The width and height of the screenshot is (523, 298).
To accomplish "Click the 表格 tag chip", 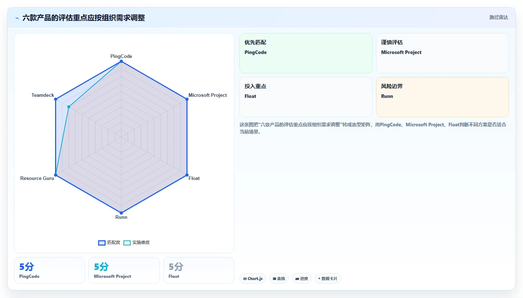I will [x=279, y=279].
